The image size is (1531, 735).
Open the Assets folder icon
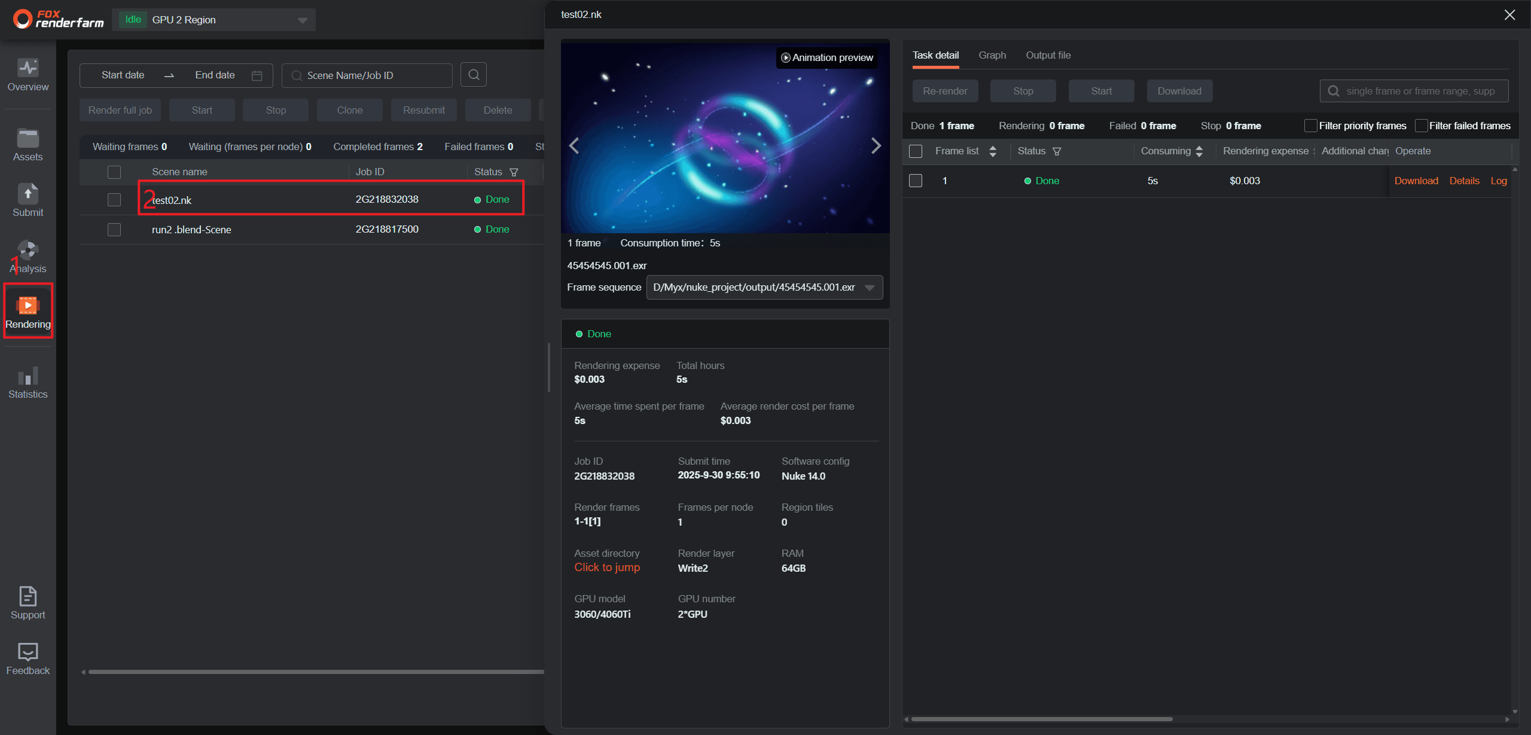tap(28, 138)
